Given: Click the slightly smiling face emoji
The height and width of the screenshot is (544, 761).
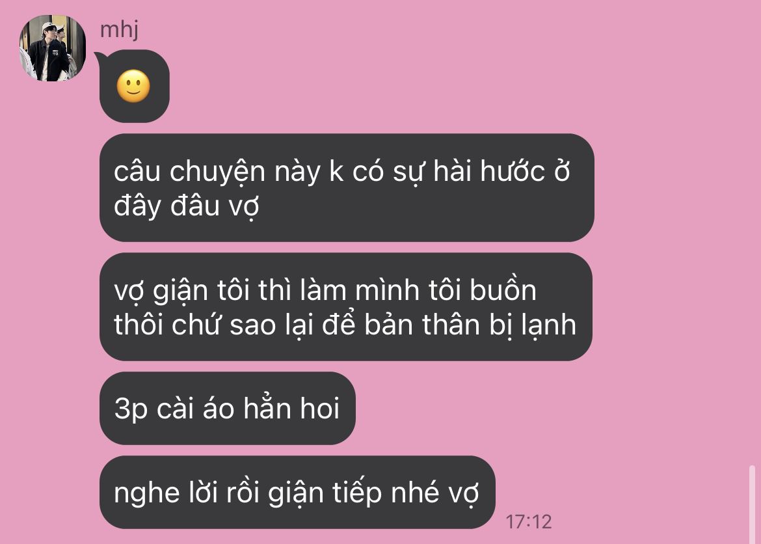Looking at the screenshot, I should [x=133, y=87].
